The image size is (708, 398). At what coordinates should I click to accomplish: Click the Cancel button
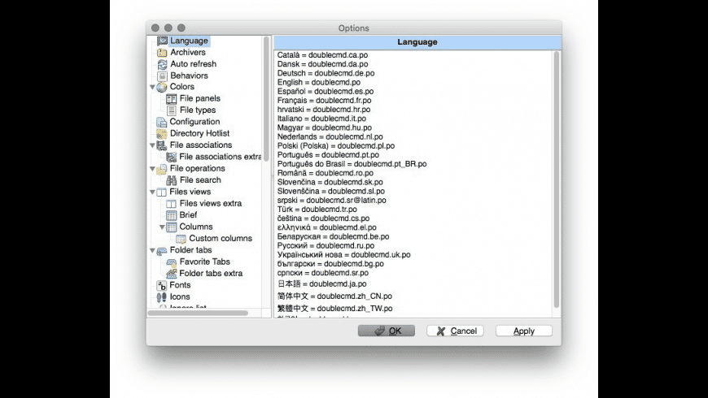(455, 331)
